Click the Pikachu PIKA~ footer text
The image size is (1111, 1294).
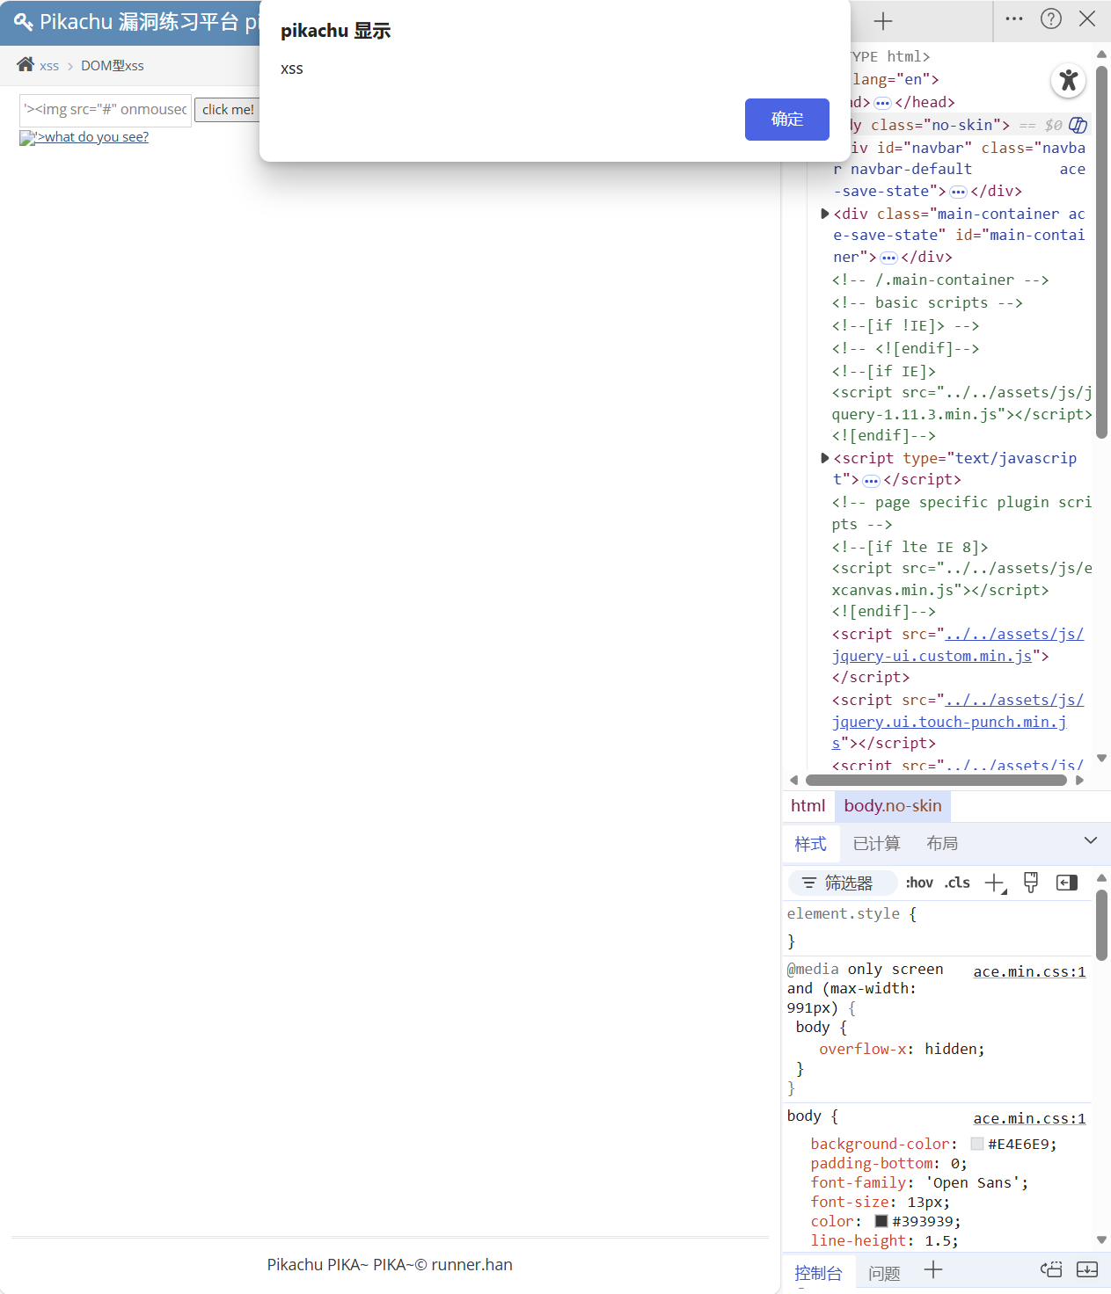click(390, 1265)
